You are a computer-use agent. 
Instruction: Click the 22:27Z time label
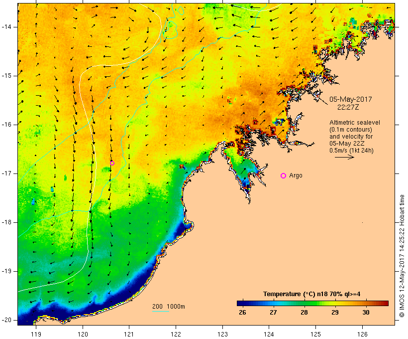pos(348,107)
